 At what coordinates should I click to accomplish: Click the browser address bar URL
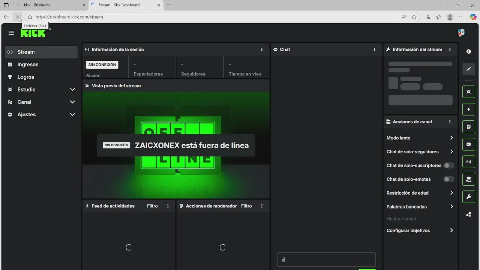pos(69,17)
